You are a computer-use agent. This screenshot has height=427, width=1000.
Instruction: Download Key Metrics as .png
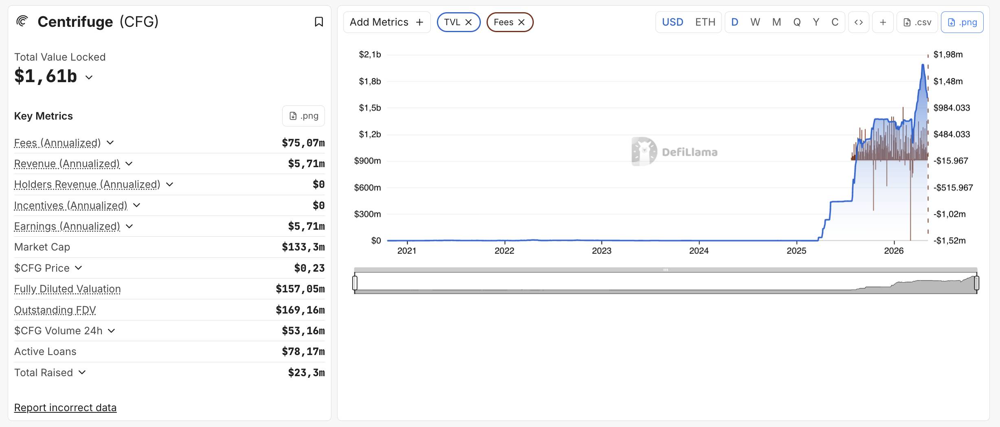[x=303, y=116]
